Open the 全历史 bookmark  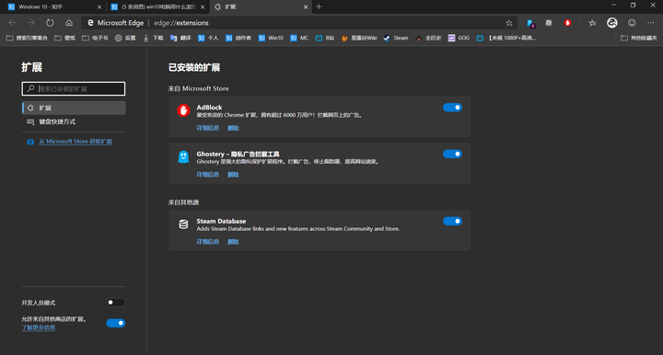coord(428,38)
